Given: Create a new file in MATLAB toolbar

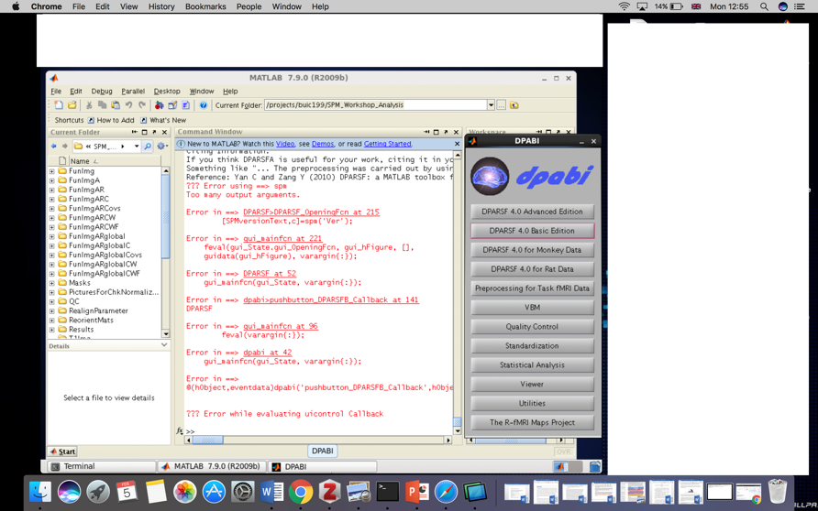Looking at the screenshot, I should pyautogui.click(x=59, y=105).
